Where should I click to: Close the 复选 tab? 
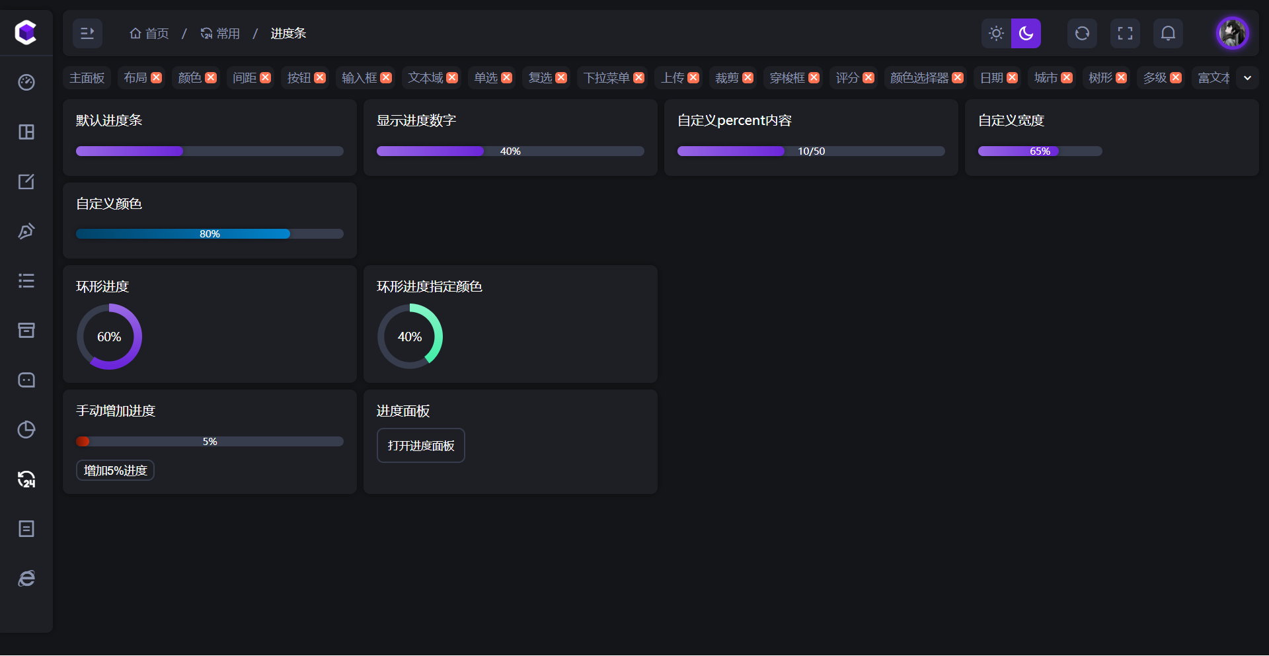coord(561,78)
